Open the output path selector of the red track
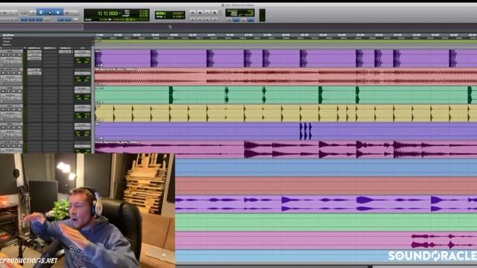 83,73
